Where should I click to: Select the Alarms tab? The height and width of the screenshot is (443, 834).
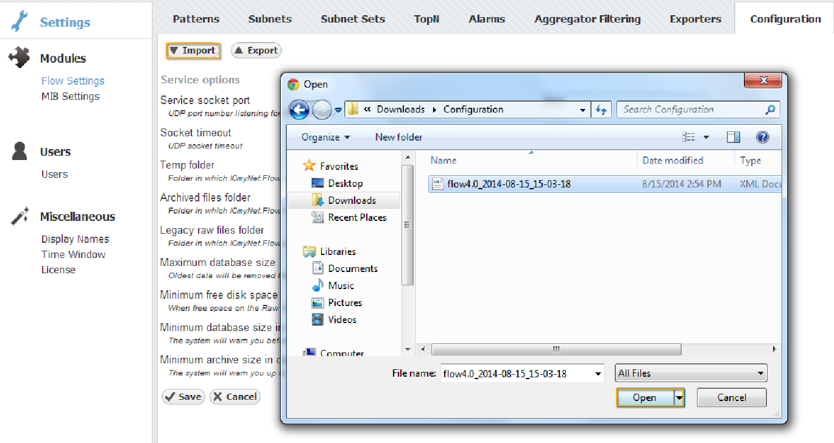point(486,19)
